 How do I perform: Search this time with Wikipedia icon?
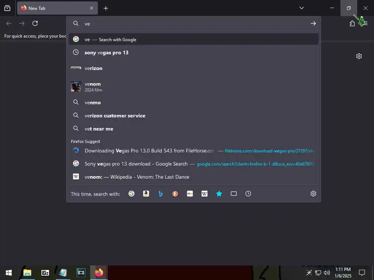[205, 194]
